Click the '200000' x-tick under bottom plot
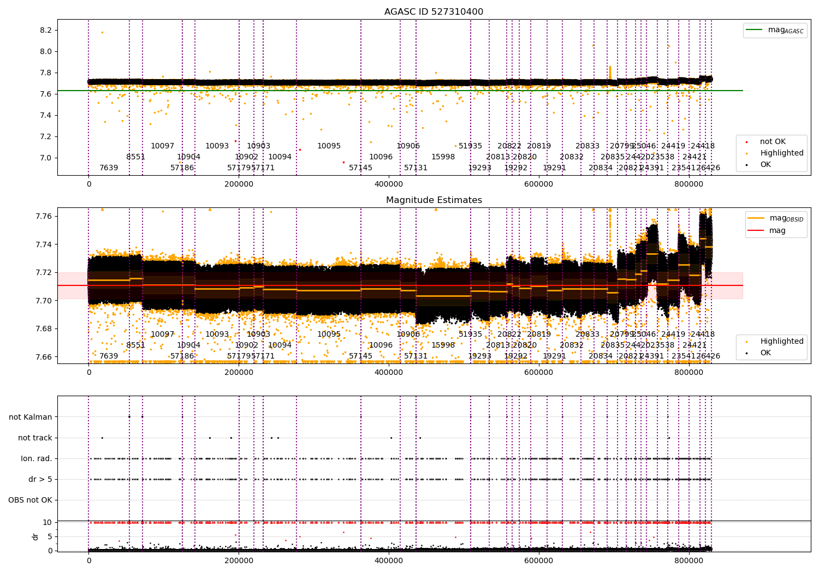The height and width of the screenshot is (573, 819). (x=239, y=560)
